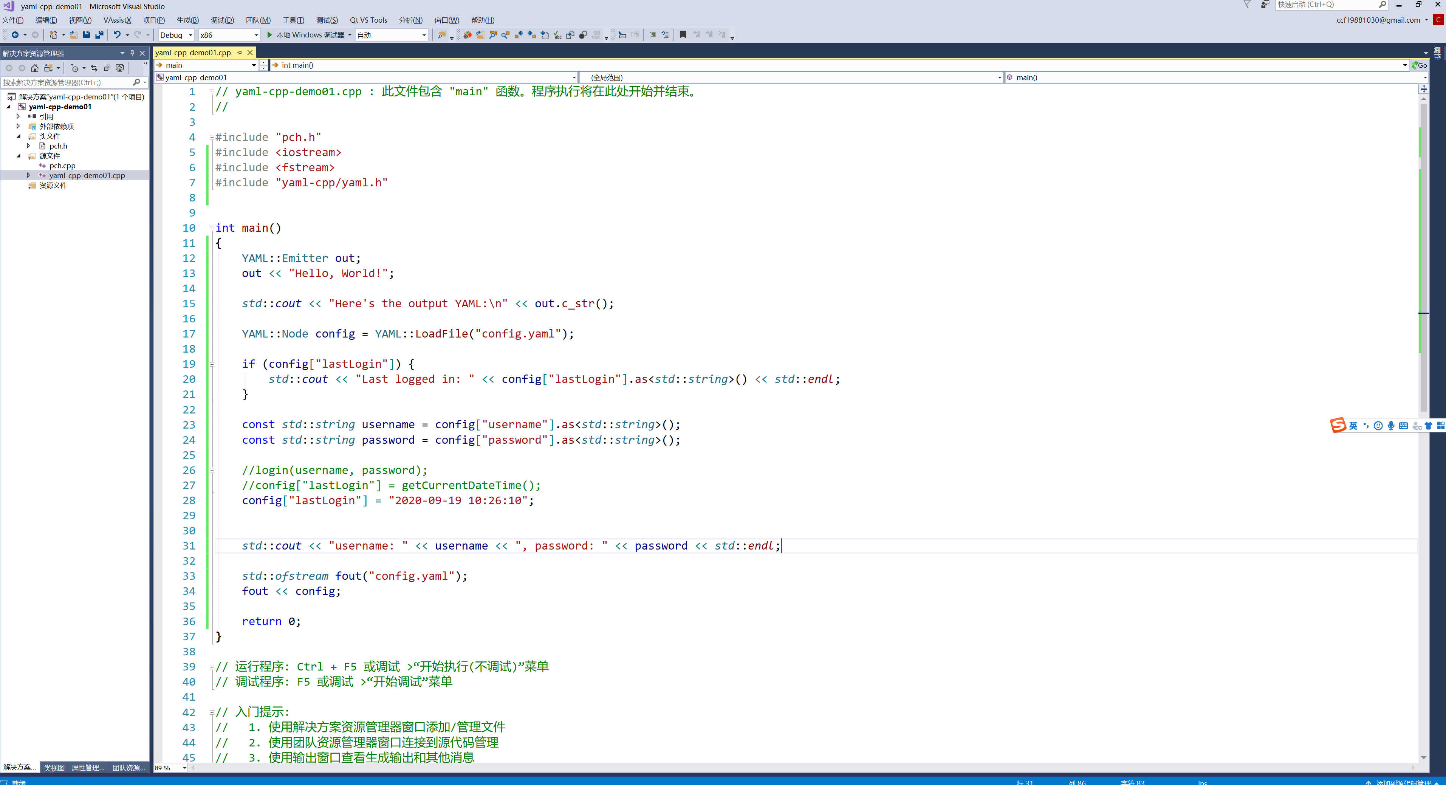
Task: Click the Show All Files icon
Action: [119, 68]
